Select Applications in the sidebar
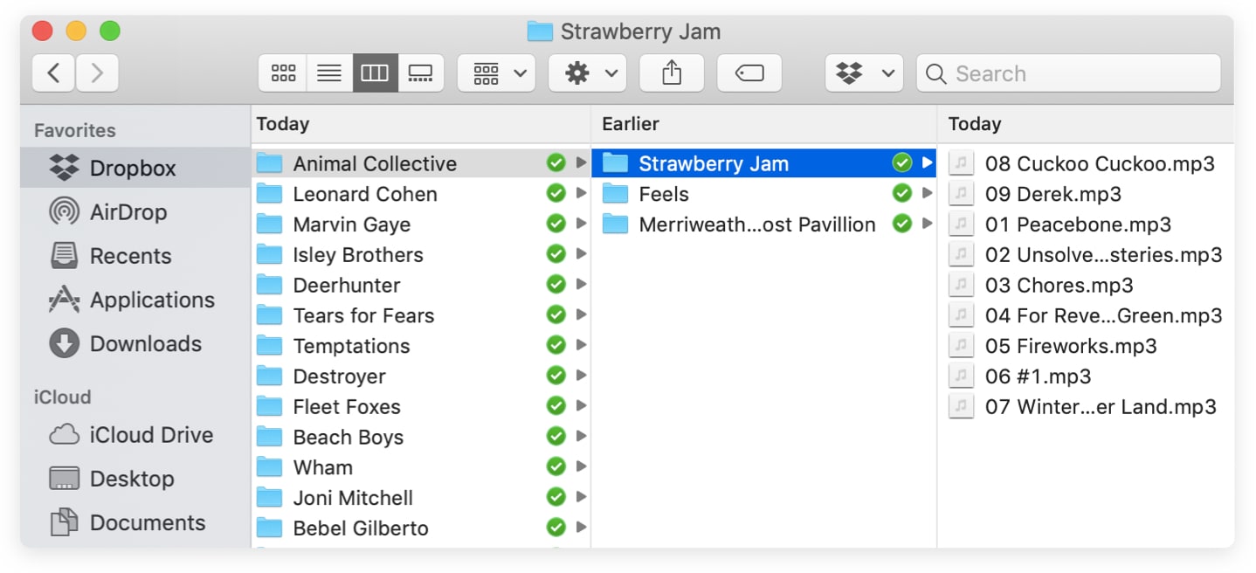The height and width of the screenshot is (573, 1256). (x=153, y=300)
